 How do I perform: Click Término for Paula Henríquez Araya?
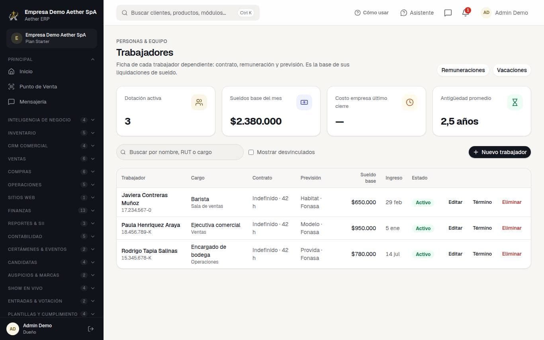tap(482, 228)
